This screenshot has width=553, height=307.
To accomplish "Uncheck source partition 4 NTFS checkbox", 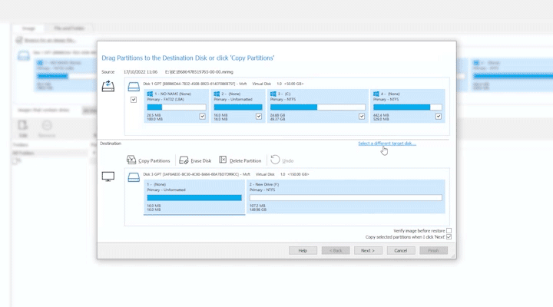I will (x=439, y=117).
